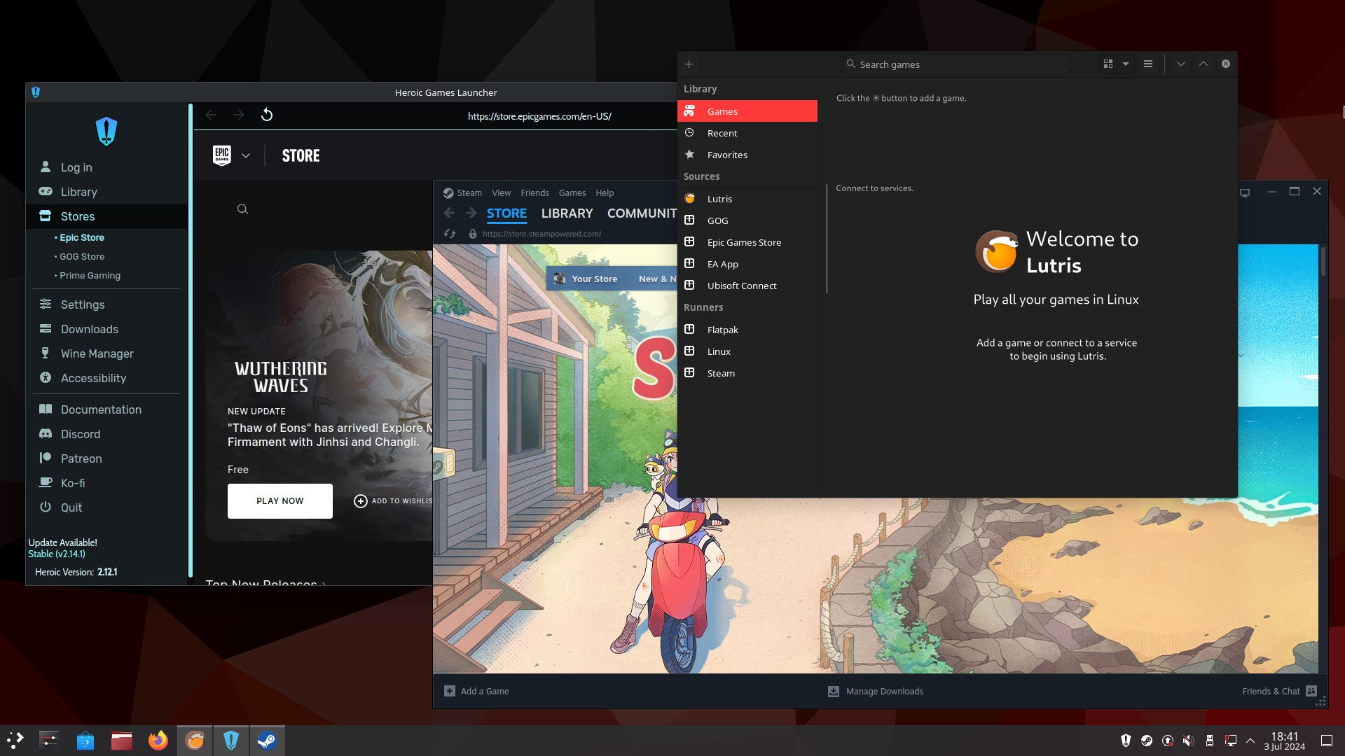
Task: Click the Steam page vertical scrollbar
Action: pyautogui.click(x=1323, y=262)
